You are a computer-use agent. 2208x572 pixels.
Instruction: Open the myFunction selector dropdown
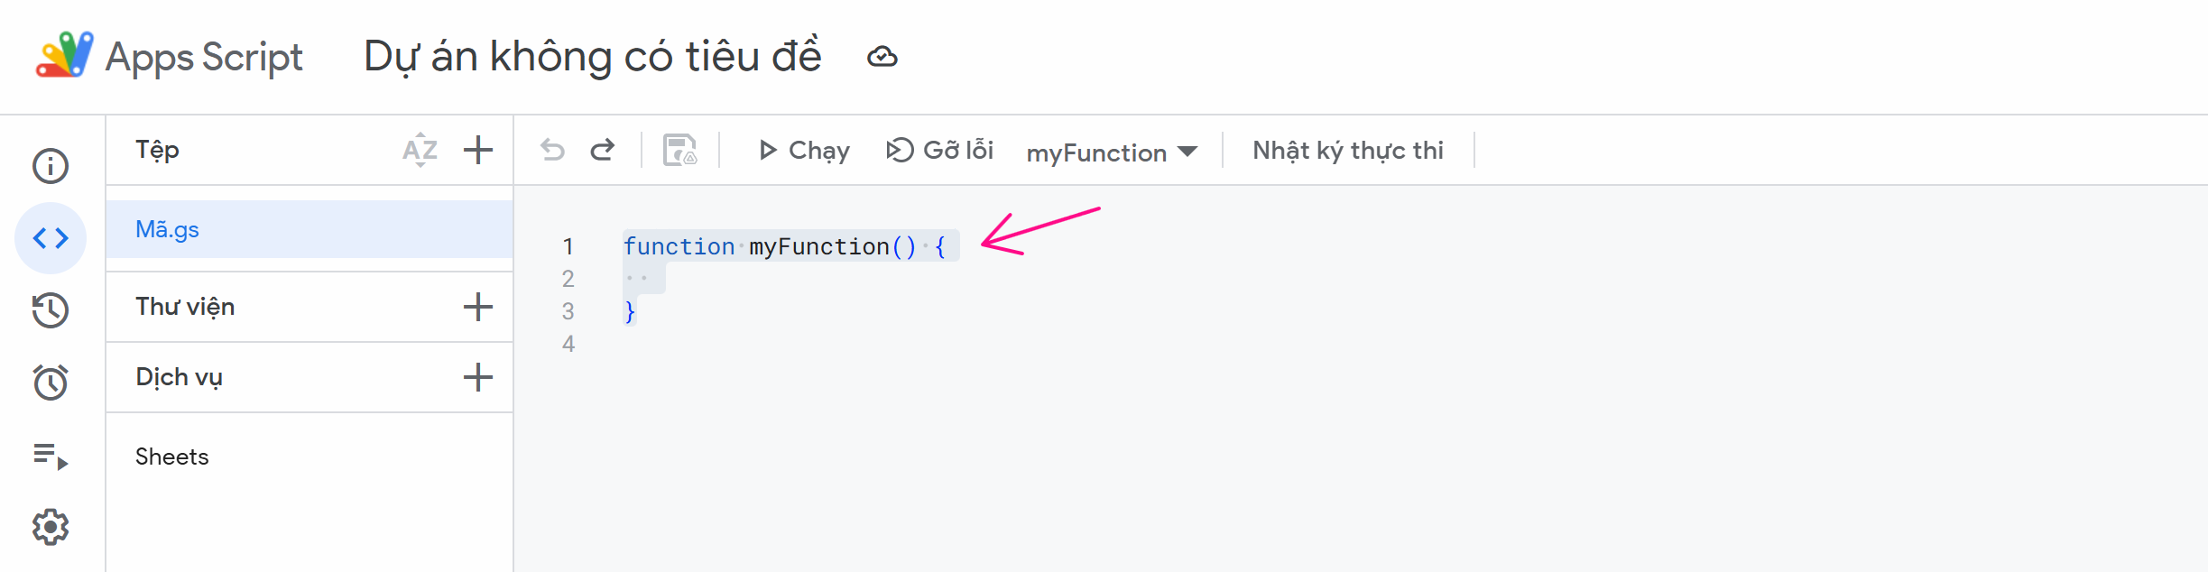click(x=1112, y=152)
